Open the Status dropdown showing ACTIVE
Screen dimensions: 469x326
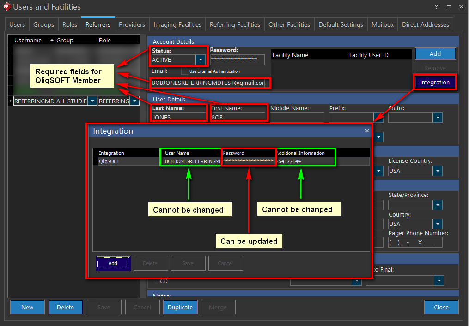coord(200,60)
